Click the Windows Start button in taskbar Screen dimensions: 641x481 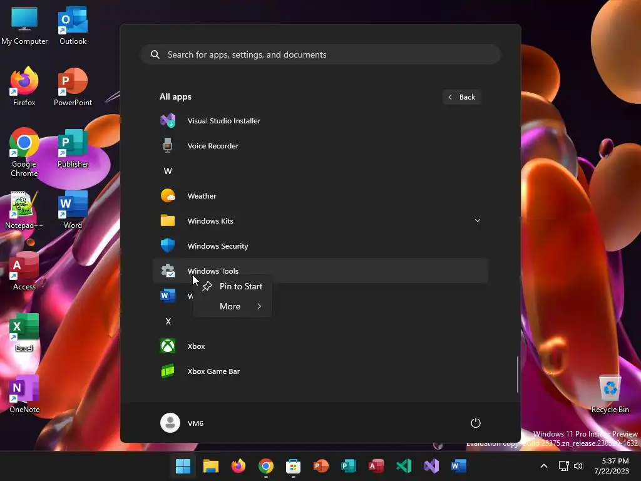pos(183,466)
